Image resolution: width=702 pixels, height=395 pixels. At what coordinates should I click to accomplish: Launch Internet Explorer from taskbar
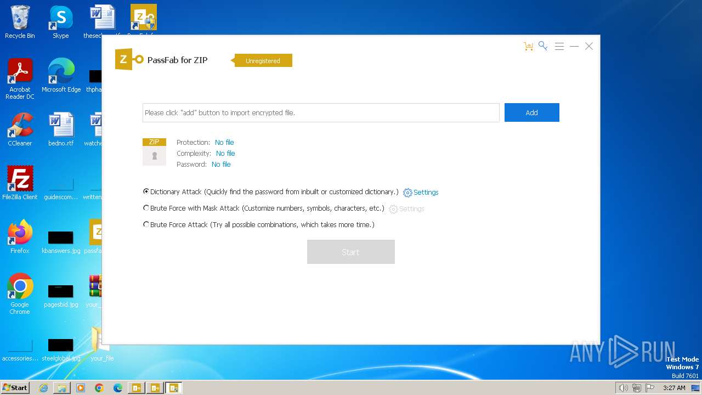click(x=43, y=388)
